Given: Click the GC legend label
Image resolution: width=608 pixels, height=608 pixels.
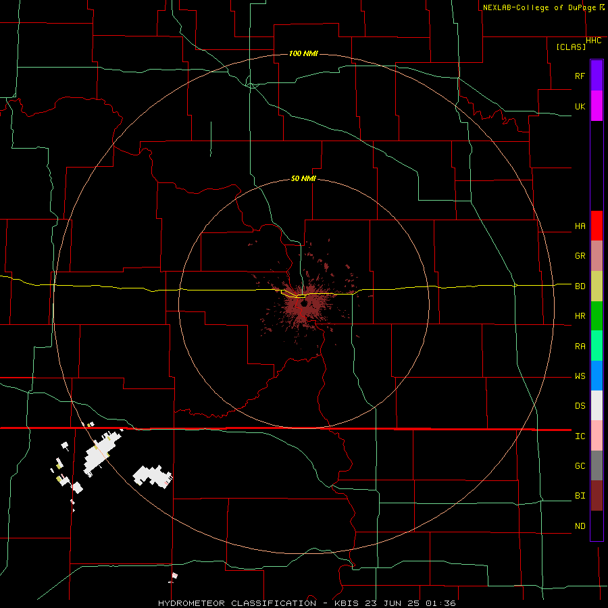Looking at the screenshot, I should tap(580, 466).
